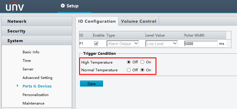The image size is (237, 109).
Task: Switch to the Volume Control tab
Action: (x=138, y=21)
